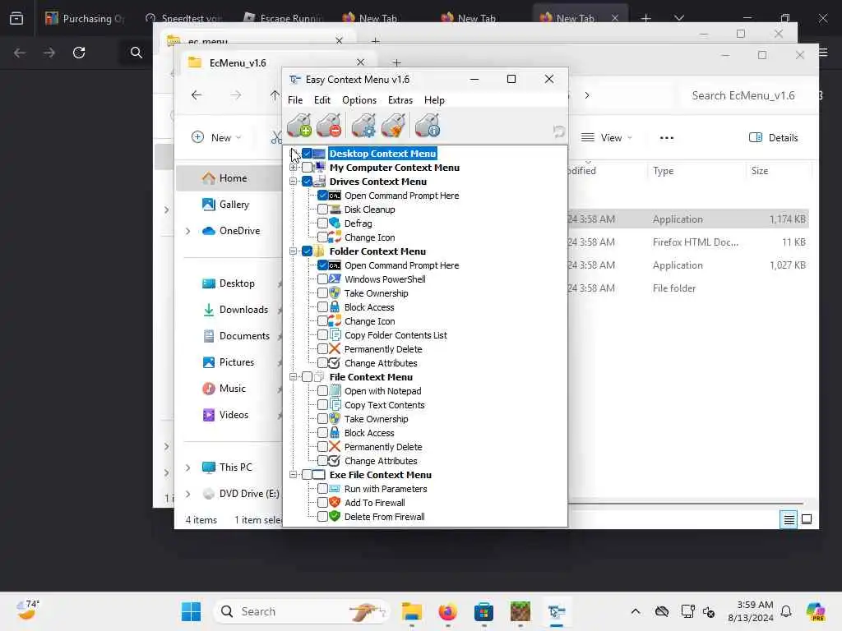Open the New dropdown in Explorer
Screen dimensions: 842x631
click(217, 138)
